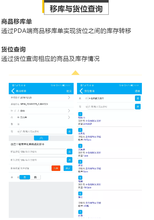Click the red 清除 button
The width and height of the screenshot is (154, 220).
56,168
